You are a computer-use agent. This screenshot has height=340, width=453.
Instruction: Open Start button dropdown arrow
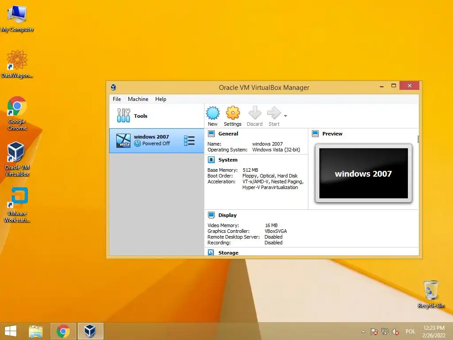[x=285, y=116]
